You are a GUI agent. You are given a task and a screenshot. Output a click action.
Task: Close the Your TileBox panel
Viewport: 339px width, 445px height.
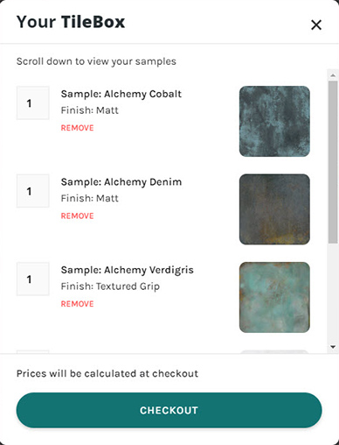click(x=316, y=25)
